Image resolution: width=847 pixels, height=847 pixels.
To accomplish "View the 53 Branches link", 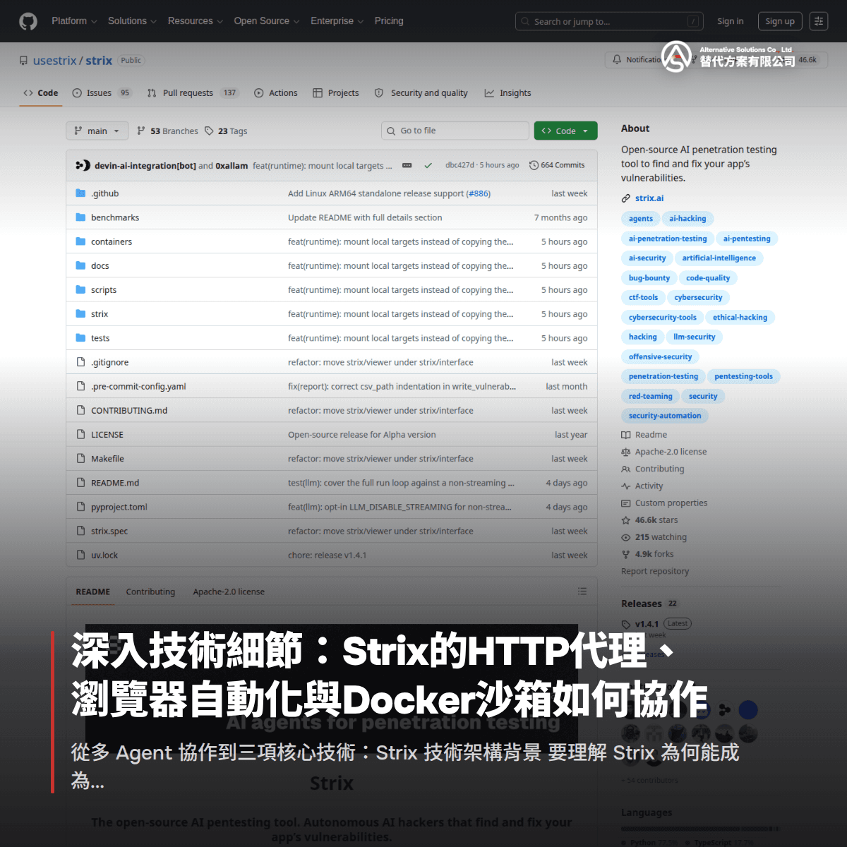I will tap(167, 131).
